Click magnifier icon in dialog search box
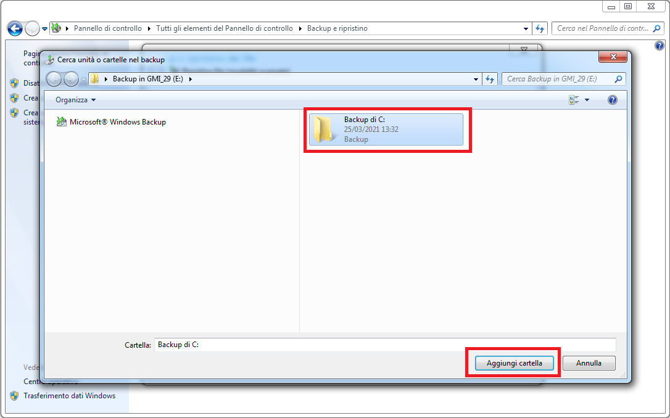 618,79
